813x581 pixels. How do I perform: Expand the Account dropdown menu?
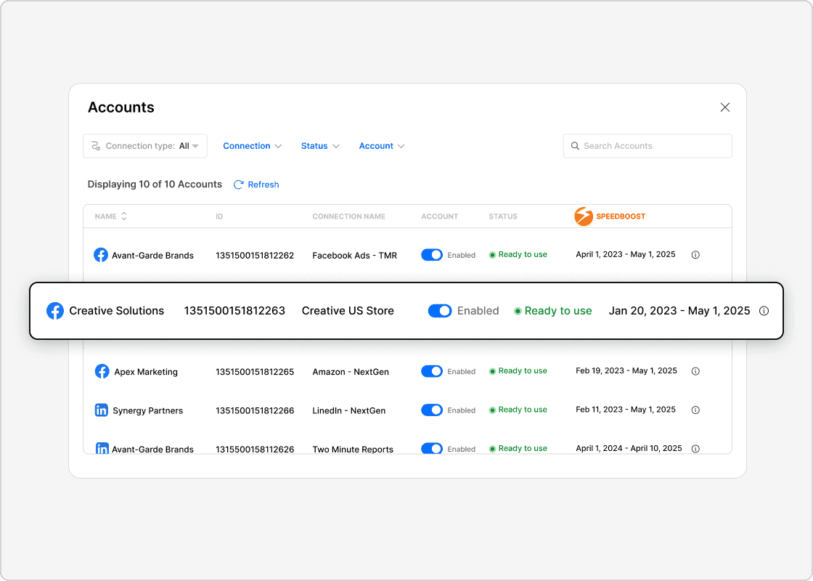(381, 146)
